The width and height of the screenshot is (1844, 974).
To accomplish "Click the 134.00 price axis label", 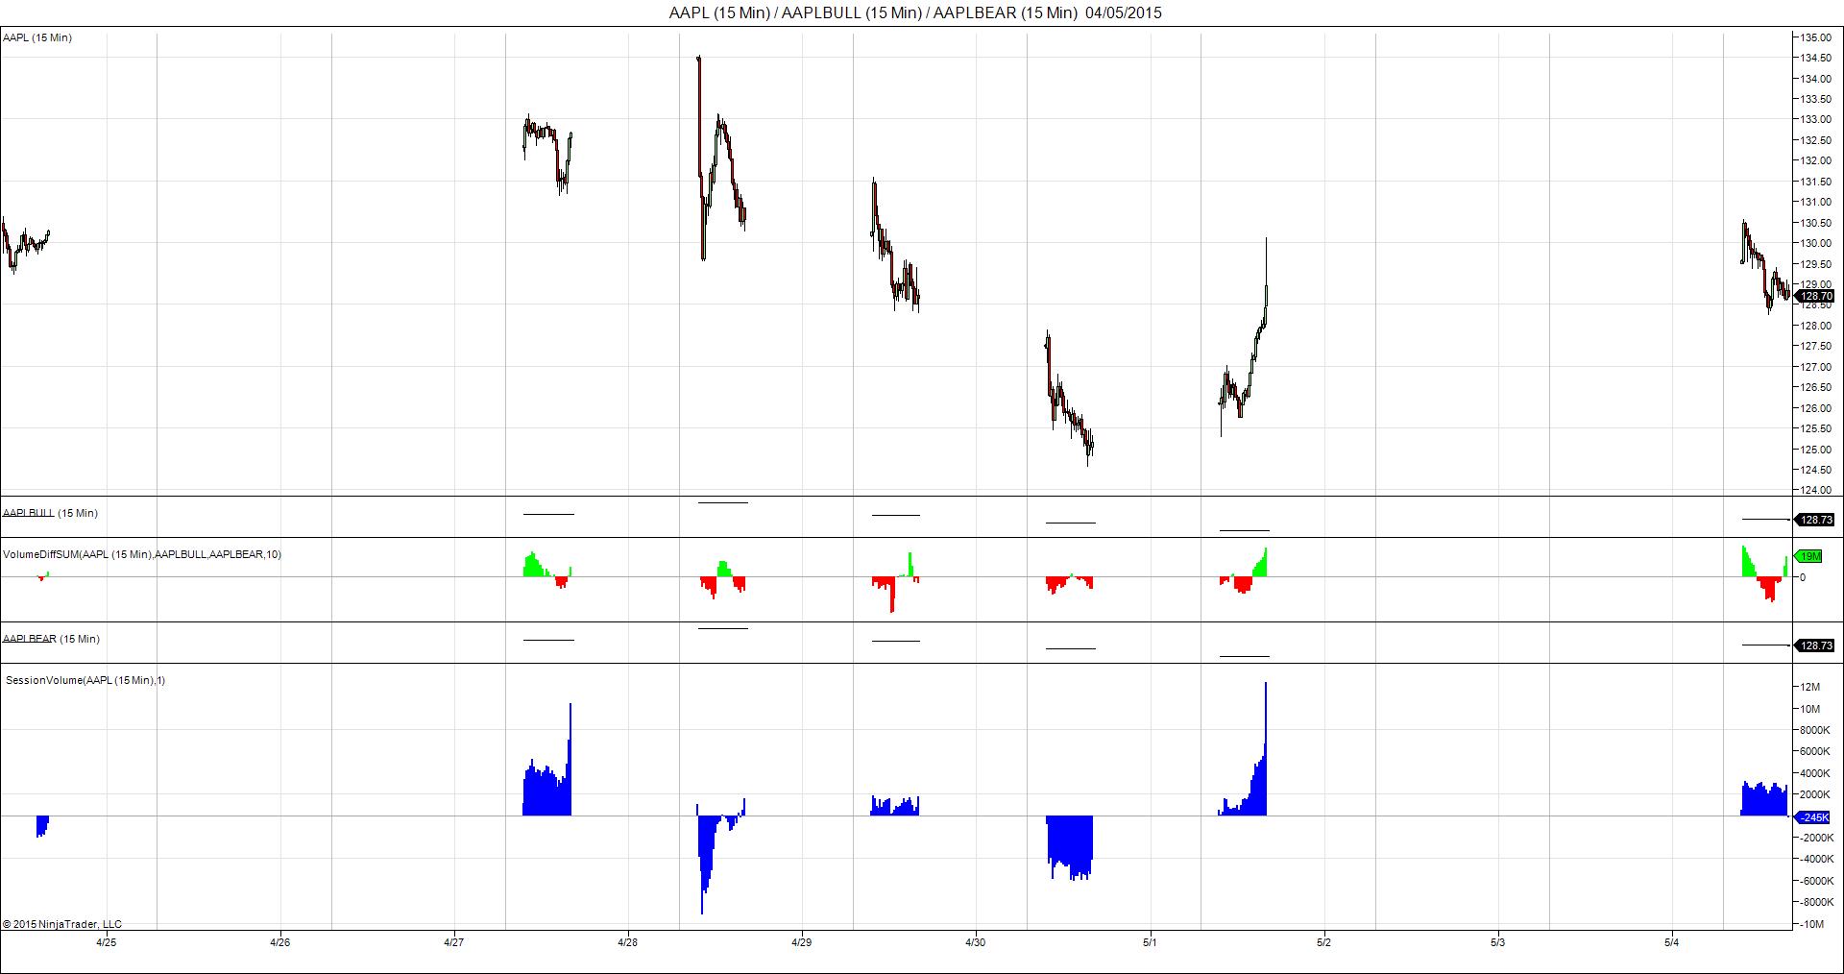I will pyautogui.click(x=1815, y=79).
